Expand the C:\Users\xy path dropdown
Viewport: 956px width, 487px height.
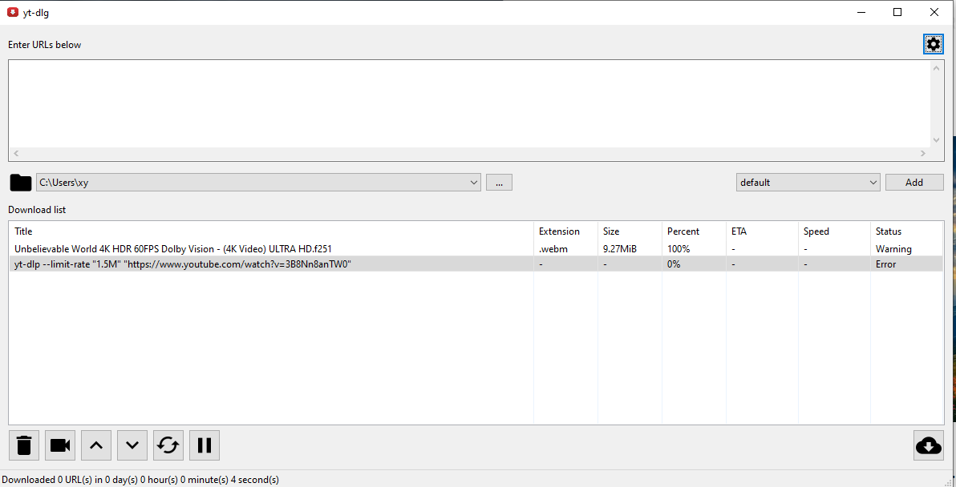click(x=474, y=182)
